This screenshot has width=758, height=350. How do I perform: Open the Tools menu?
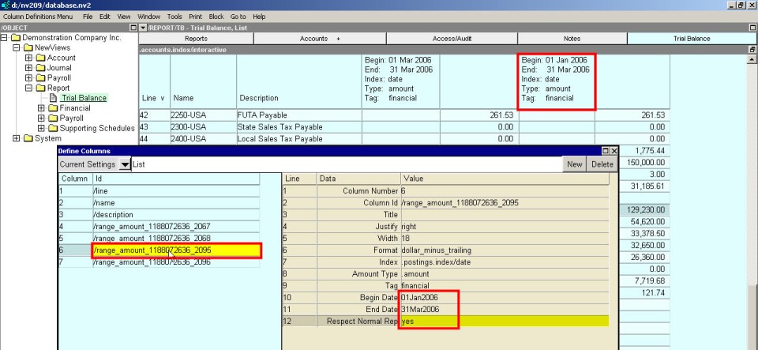[174, 17]
